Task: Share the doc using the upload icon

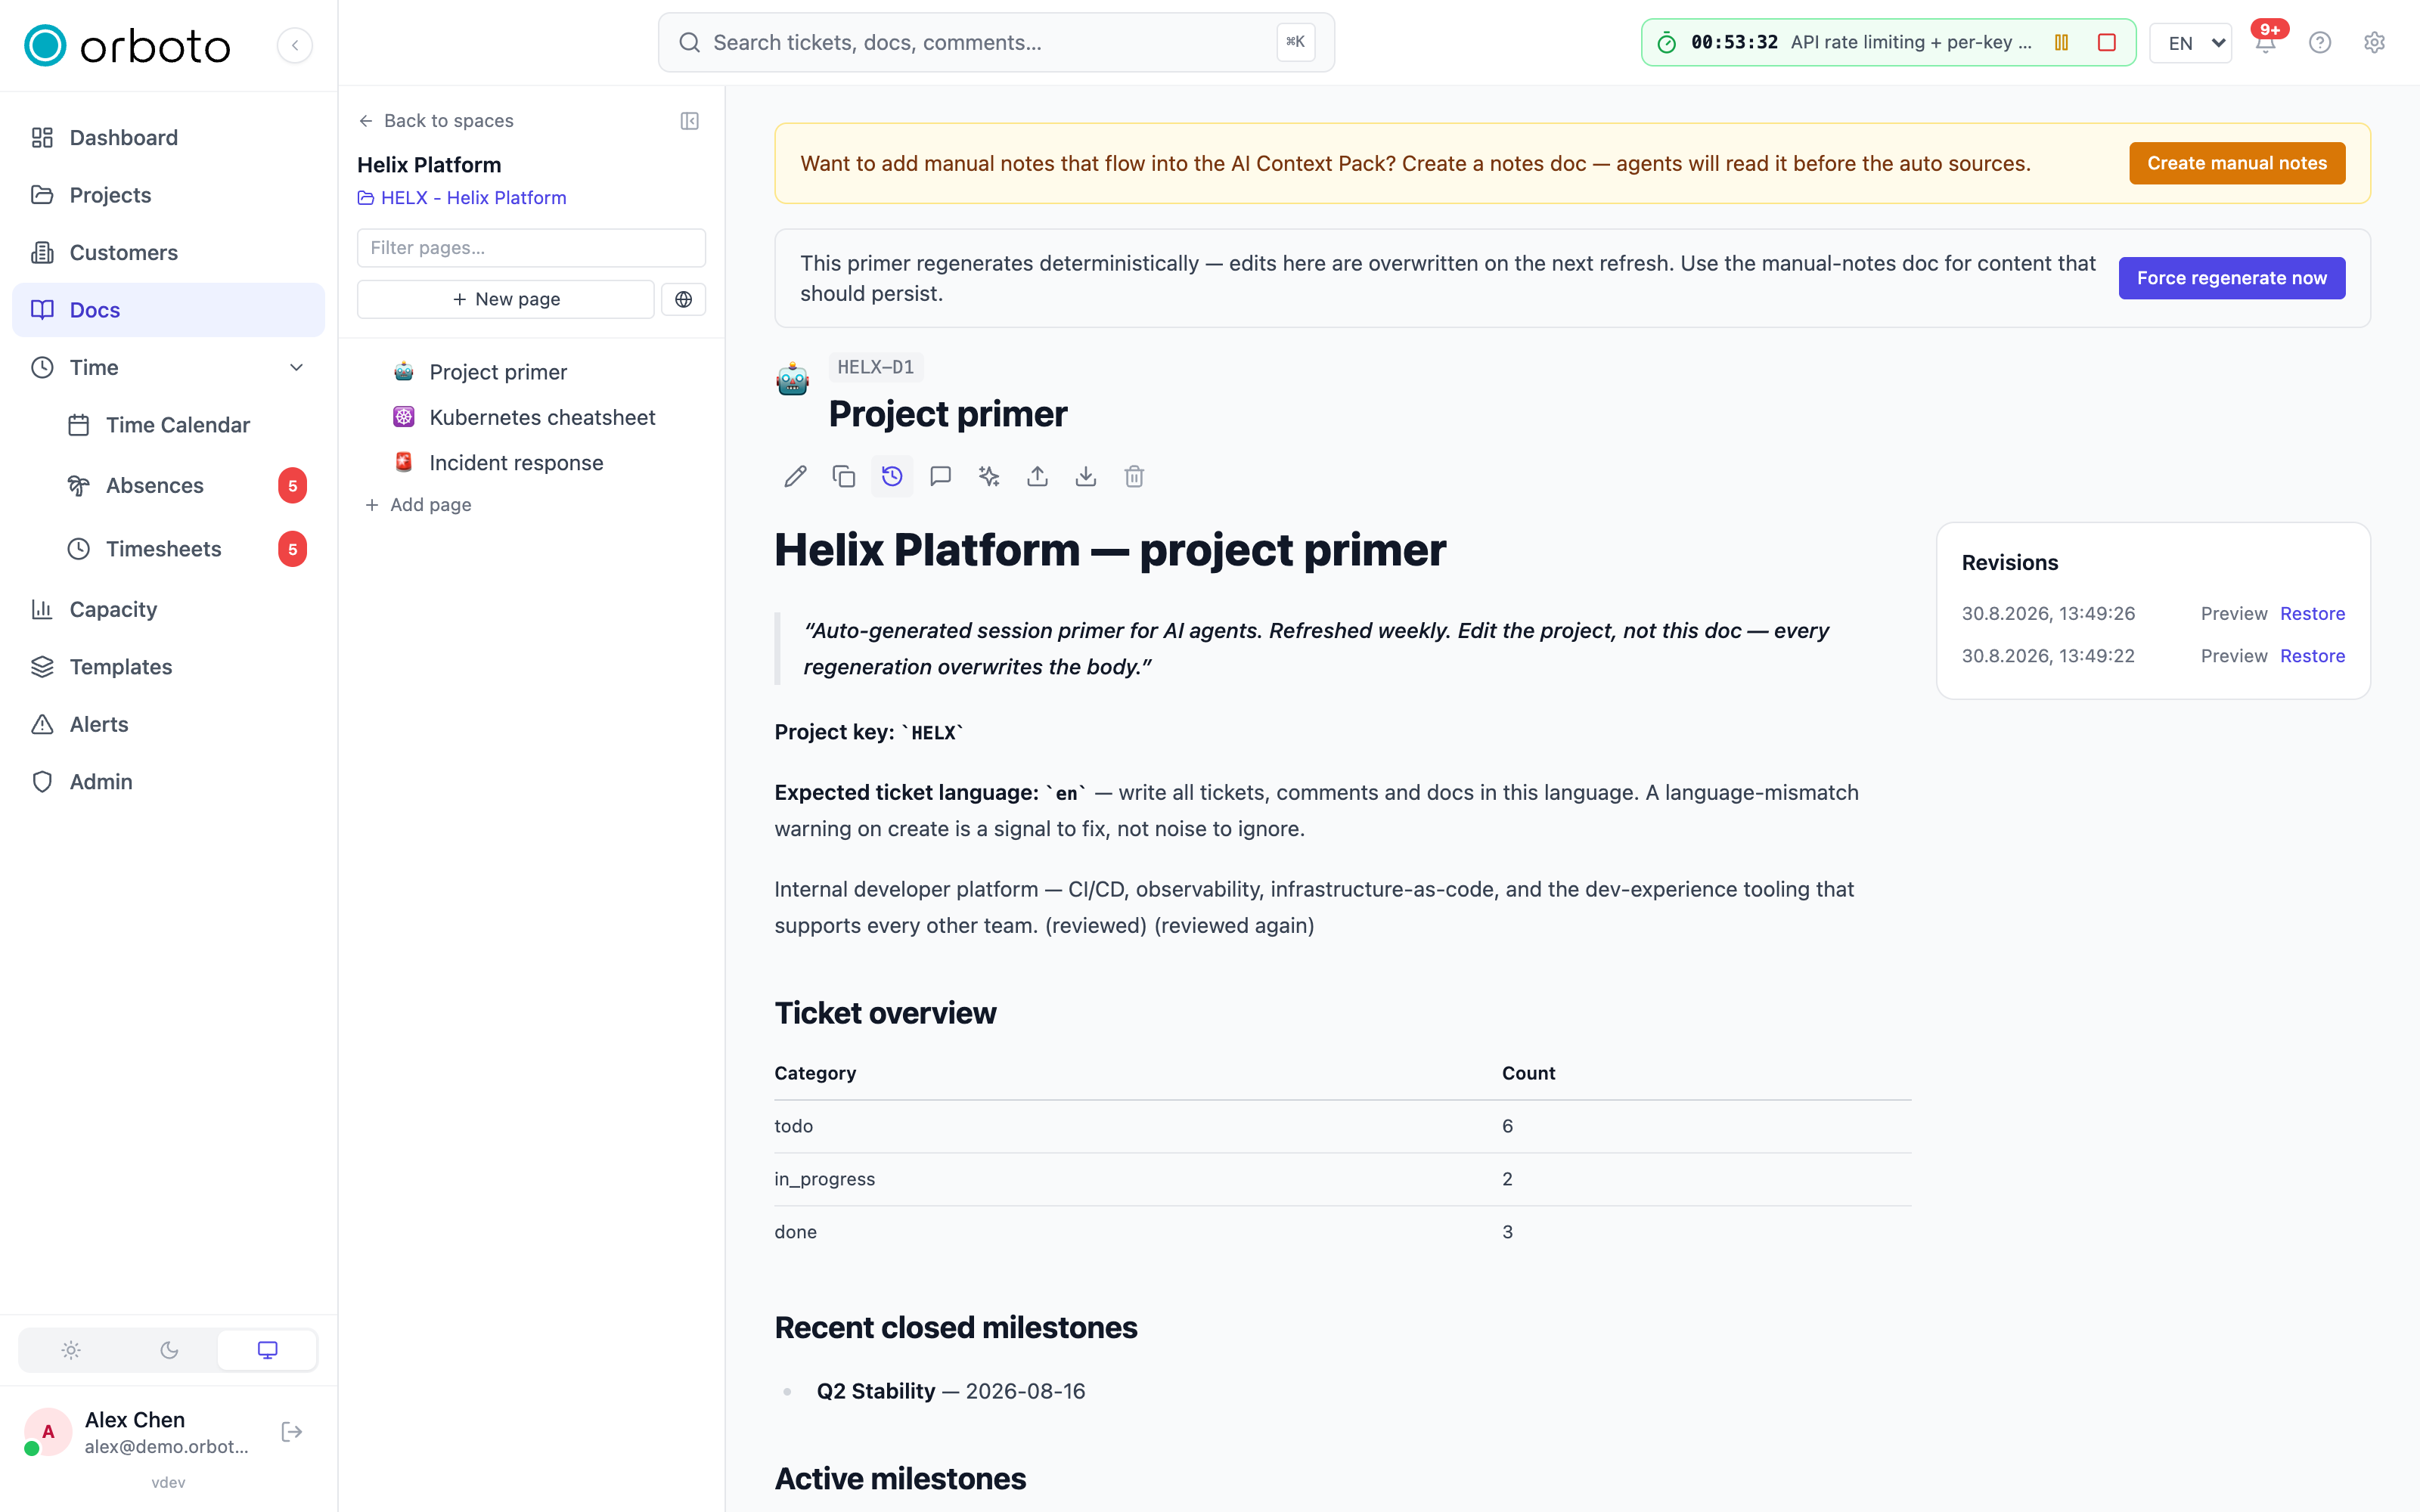Action: click(x=1037, y=477)
